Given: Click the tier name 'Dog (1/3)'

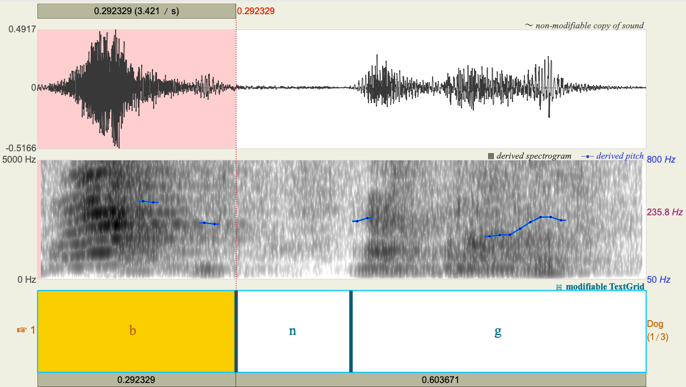Looking at the screenshot, I should coord(658,331).
